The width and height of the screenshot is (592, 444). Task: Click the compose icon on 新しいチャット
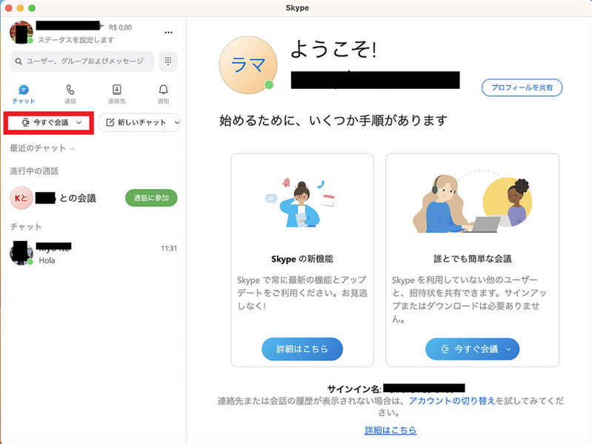[110, 122]
